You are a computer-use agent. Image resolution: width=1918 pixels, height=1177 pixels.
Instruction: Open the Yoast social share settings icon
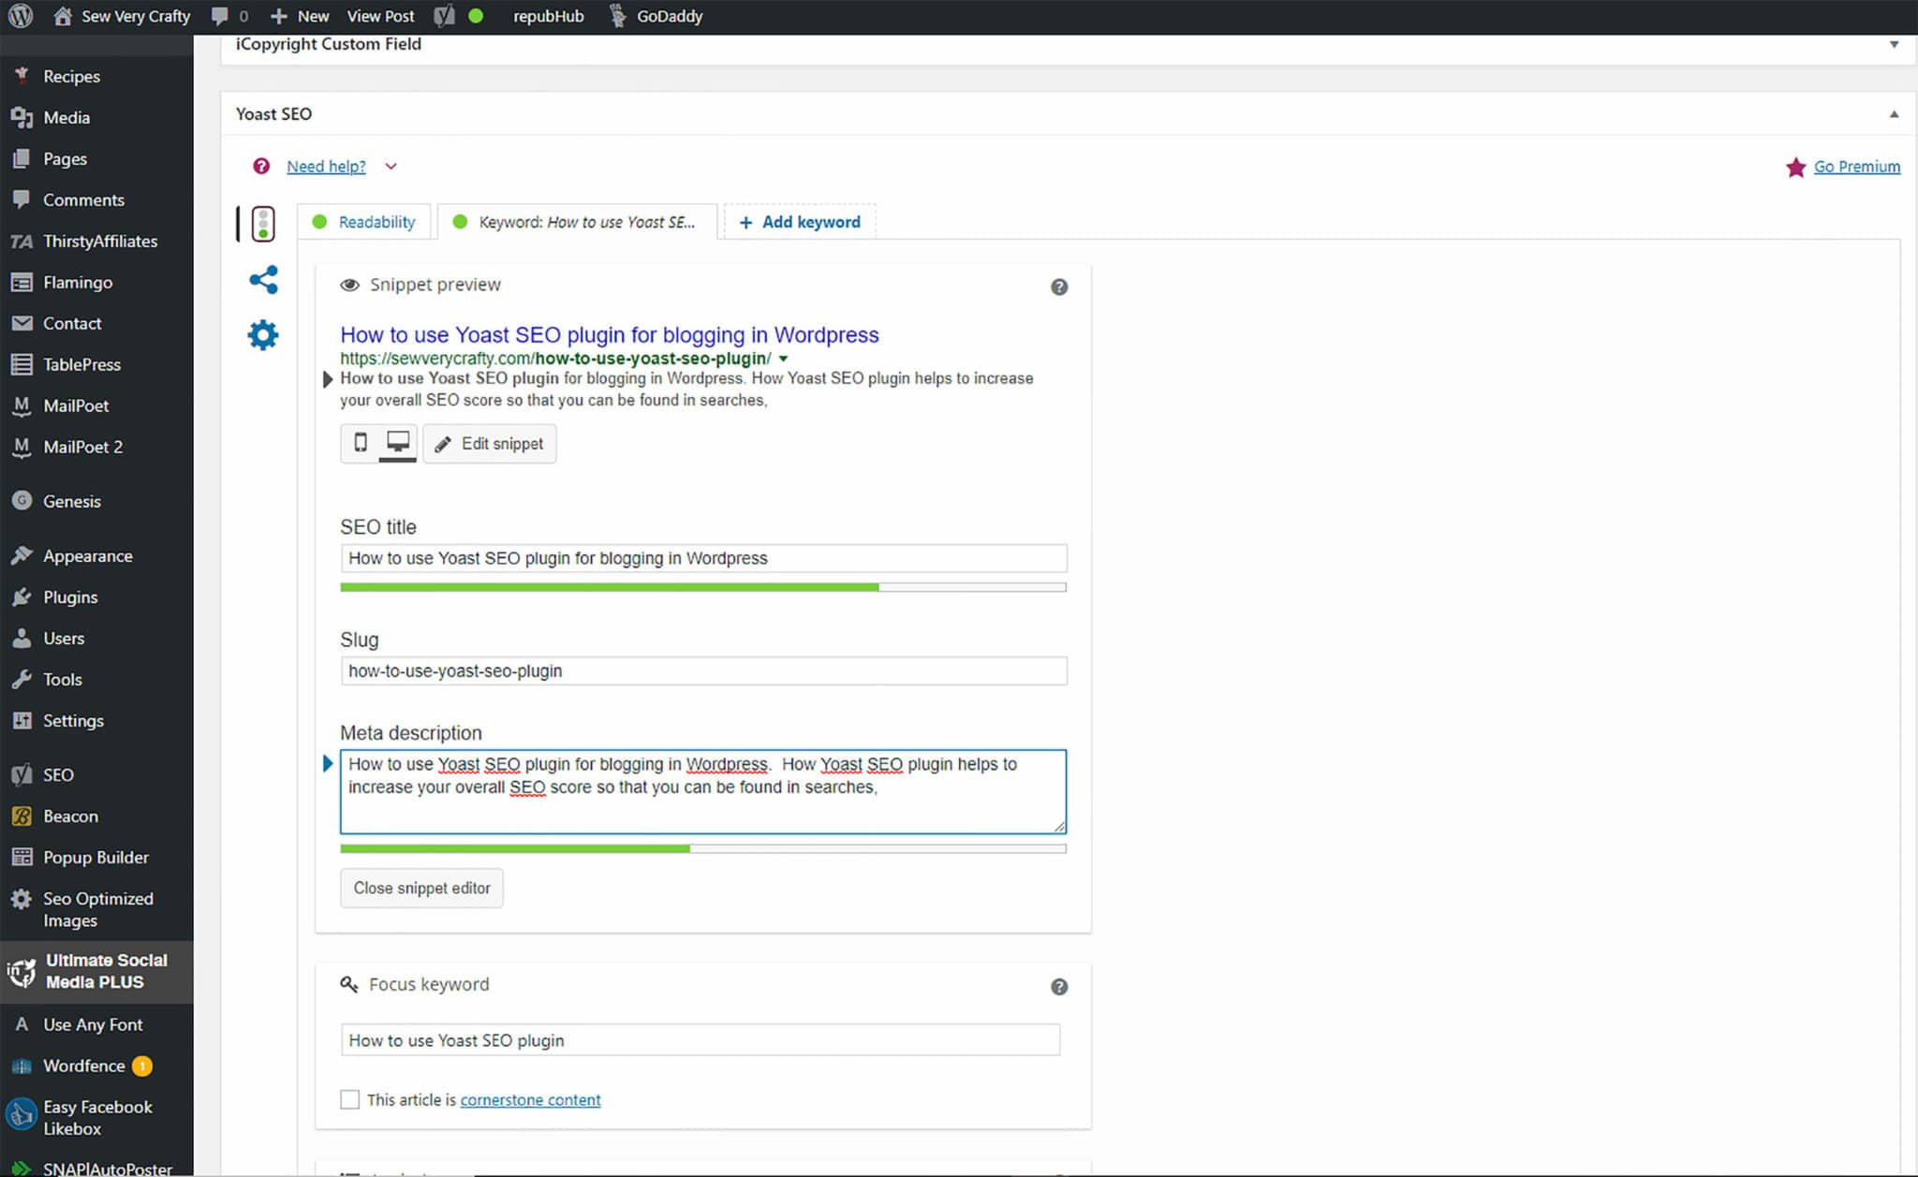tap(263, 279)
